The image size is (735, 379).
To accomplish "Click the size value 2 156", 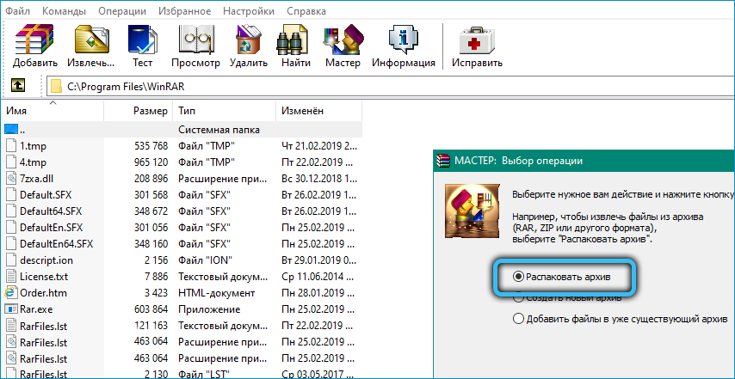I will pos(155,260).
